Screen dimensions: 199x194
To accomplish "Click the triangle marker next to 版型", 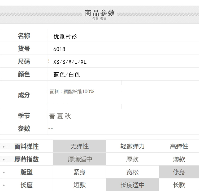I will tap(4, 172).
